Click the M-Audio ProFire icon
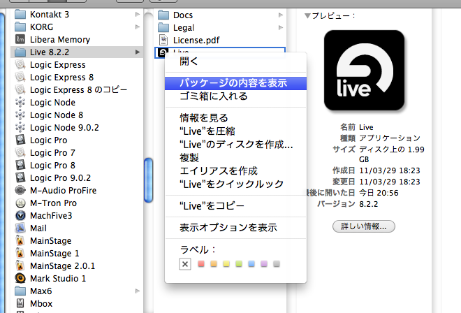The image size is (461, 313). [20, 190]
